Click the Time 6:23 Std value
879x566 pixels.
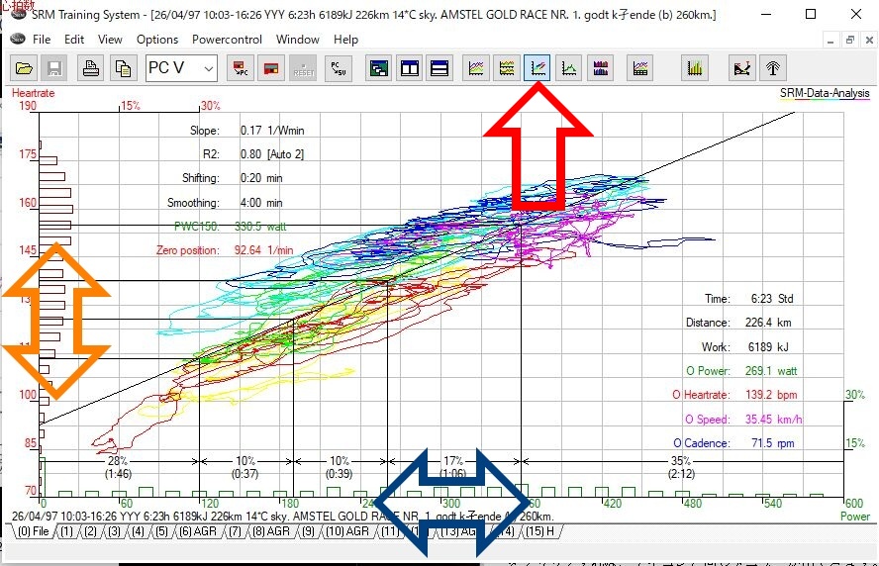[x=772, y=299]
